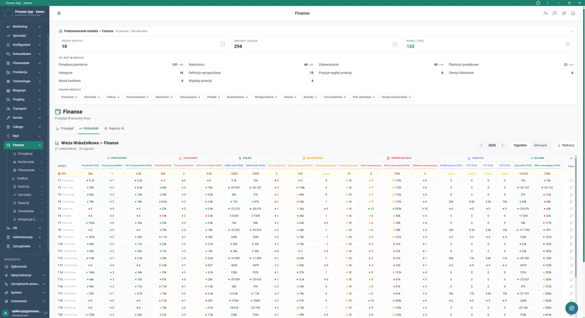Viewport: 585px width, 318px height.
Task: Open the Raporty AI tab
Action: [114, 128]
